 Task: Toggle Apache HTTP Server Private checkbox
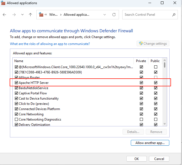click(141, 83)
